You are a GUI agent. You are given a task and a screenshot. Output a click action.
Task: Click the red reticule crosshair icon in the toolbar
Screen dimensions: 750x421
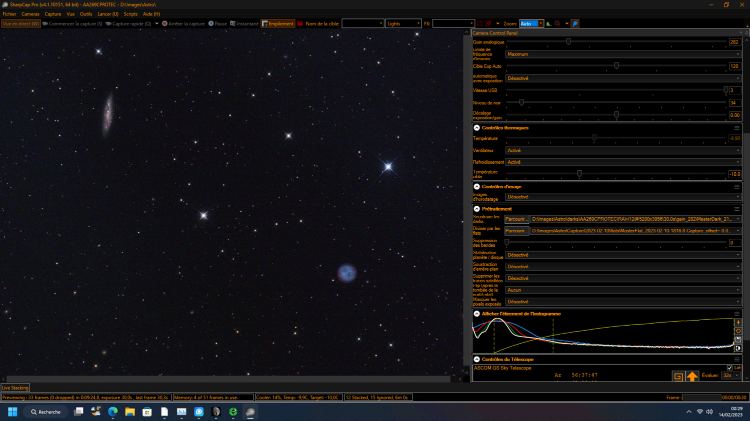click(x=488, y=23)
